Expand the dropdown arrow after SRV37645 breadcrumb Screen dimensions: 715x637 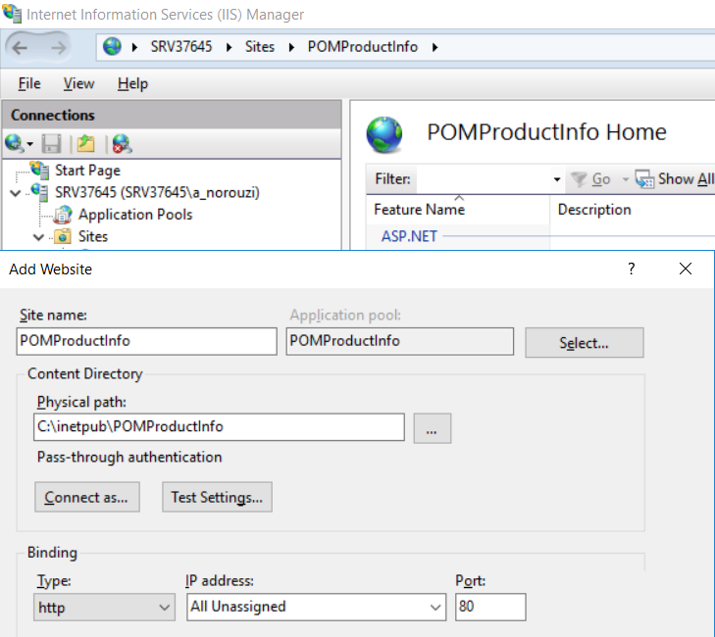[x=229, y=47]
